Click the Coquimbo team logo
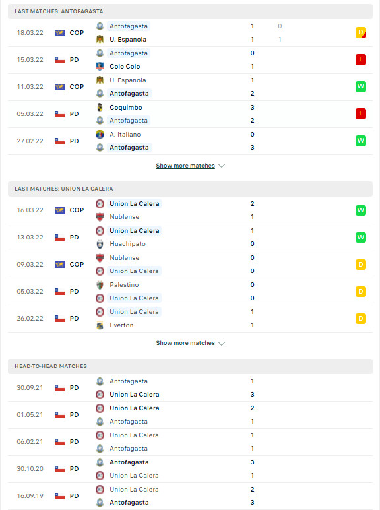Screen dimensions: 380x510 [100, 107]
